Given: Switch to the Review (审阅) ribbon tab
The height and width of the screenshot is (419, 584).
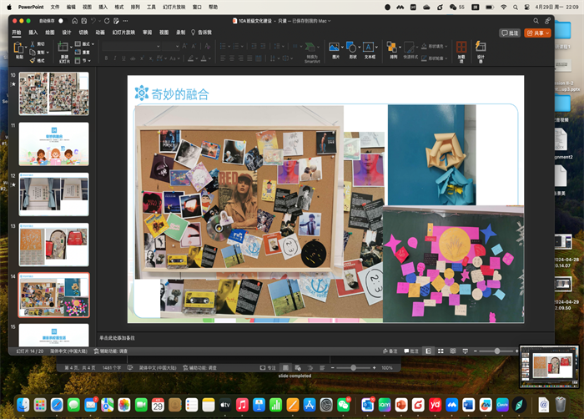Looking at the screenshot, I should tap(148, 33).
